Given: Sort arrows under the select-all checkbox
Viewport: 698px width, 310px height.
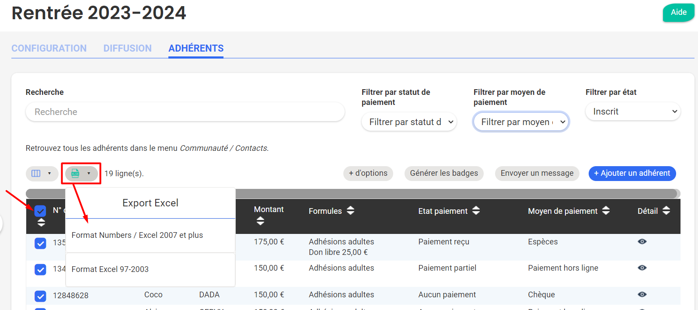Looking at the screenshot, I should point(41,222).
